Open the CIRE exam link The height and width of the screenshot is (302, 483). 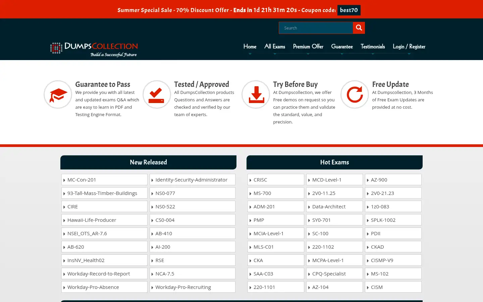[x=104, y=206]
